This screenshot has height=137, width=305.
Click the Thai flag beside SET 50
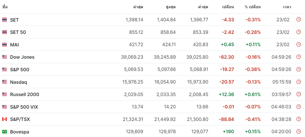click(x=4, y=32)
